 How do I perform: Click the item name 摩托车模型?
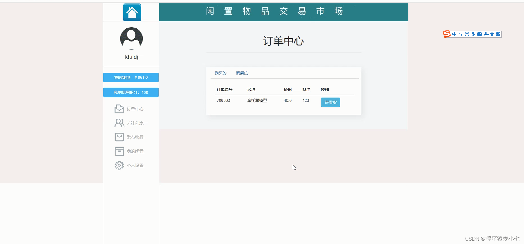point(257,100)
